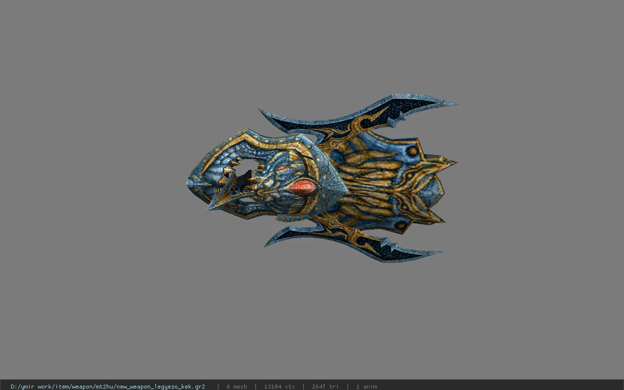Click the new_weapon_legyezo_kek.gr2 file path

pos(108,387)
